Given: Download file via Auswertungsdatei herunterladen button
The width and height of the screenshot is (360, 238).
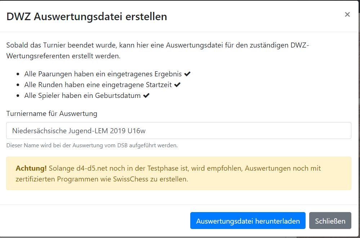Looking at the screenshot, I should click(248, 221).
